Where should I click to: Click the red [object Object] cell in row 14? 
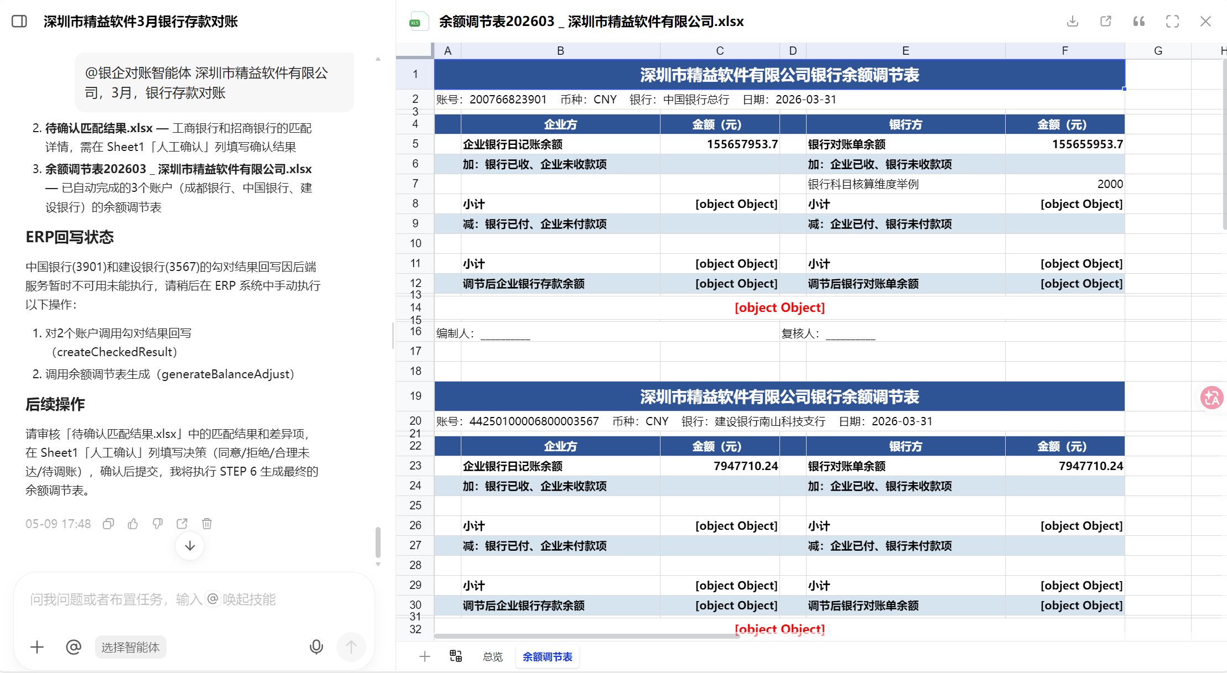click(779, 307)
